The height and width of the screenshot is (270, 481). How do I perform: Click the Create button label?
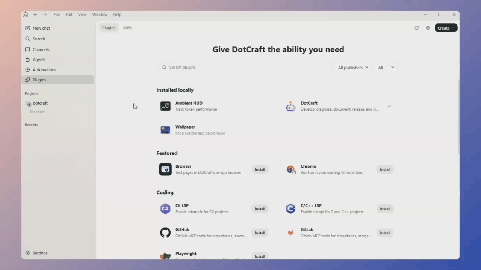click(x=443, y=28)
